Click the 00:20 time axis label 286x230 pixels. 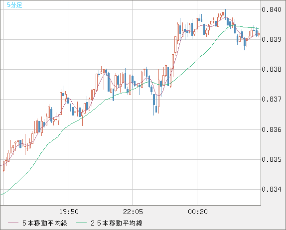tap(198, 212)
